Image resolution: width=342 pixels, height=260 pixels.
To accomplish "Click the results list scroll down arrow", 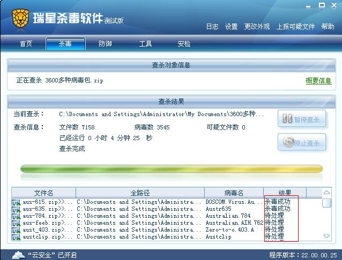I will pyautogui.click(x=327, y=236).
